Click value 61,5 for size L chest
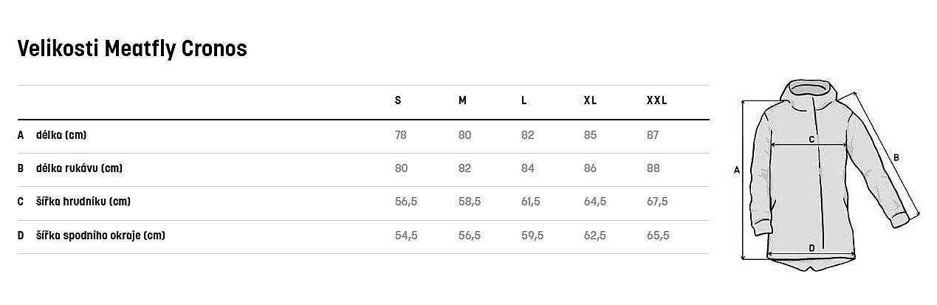 (530, 202)
